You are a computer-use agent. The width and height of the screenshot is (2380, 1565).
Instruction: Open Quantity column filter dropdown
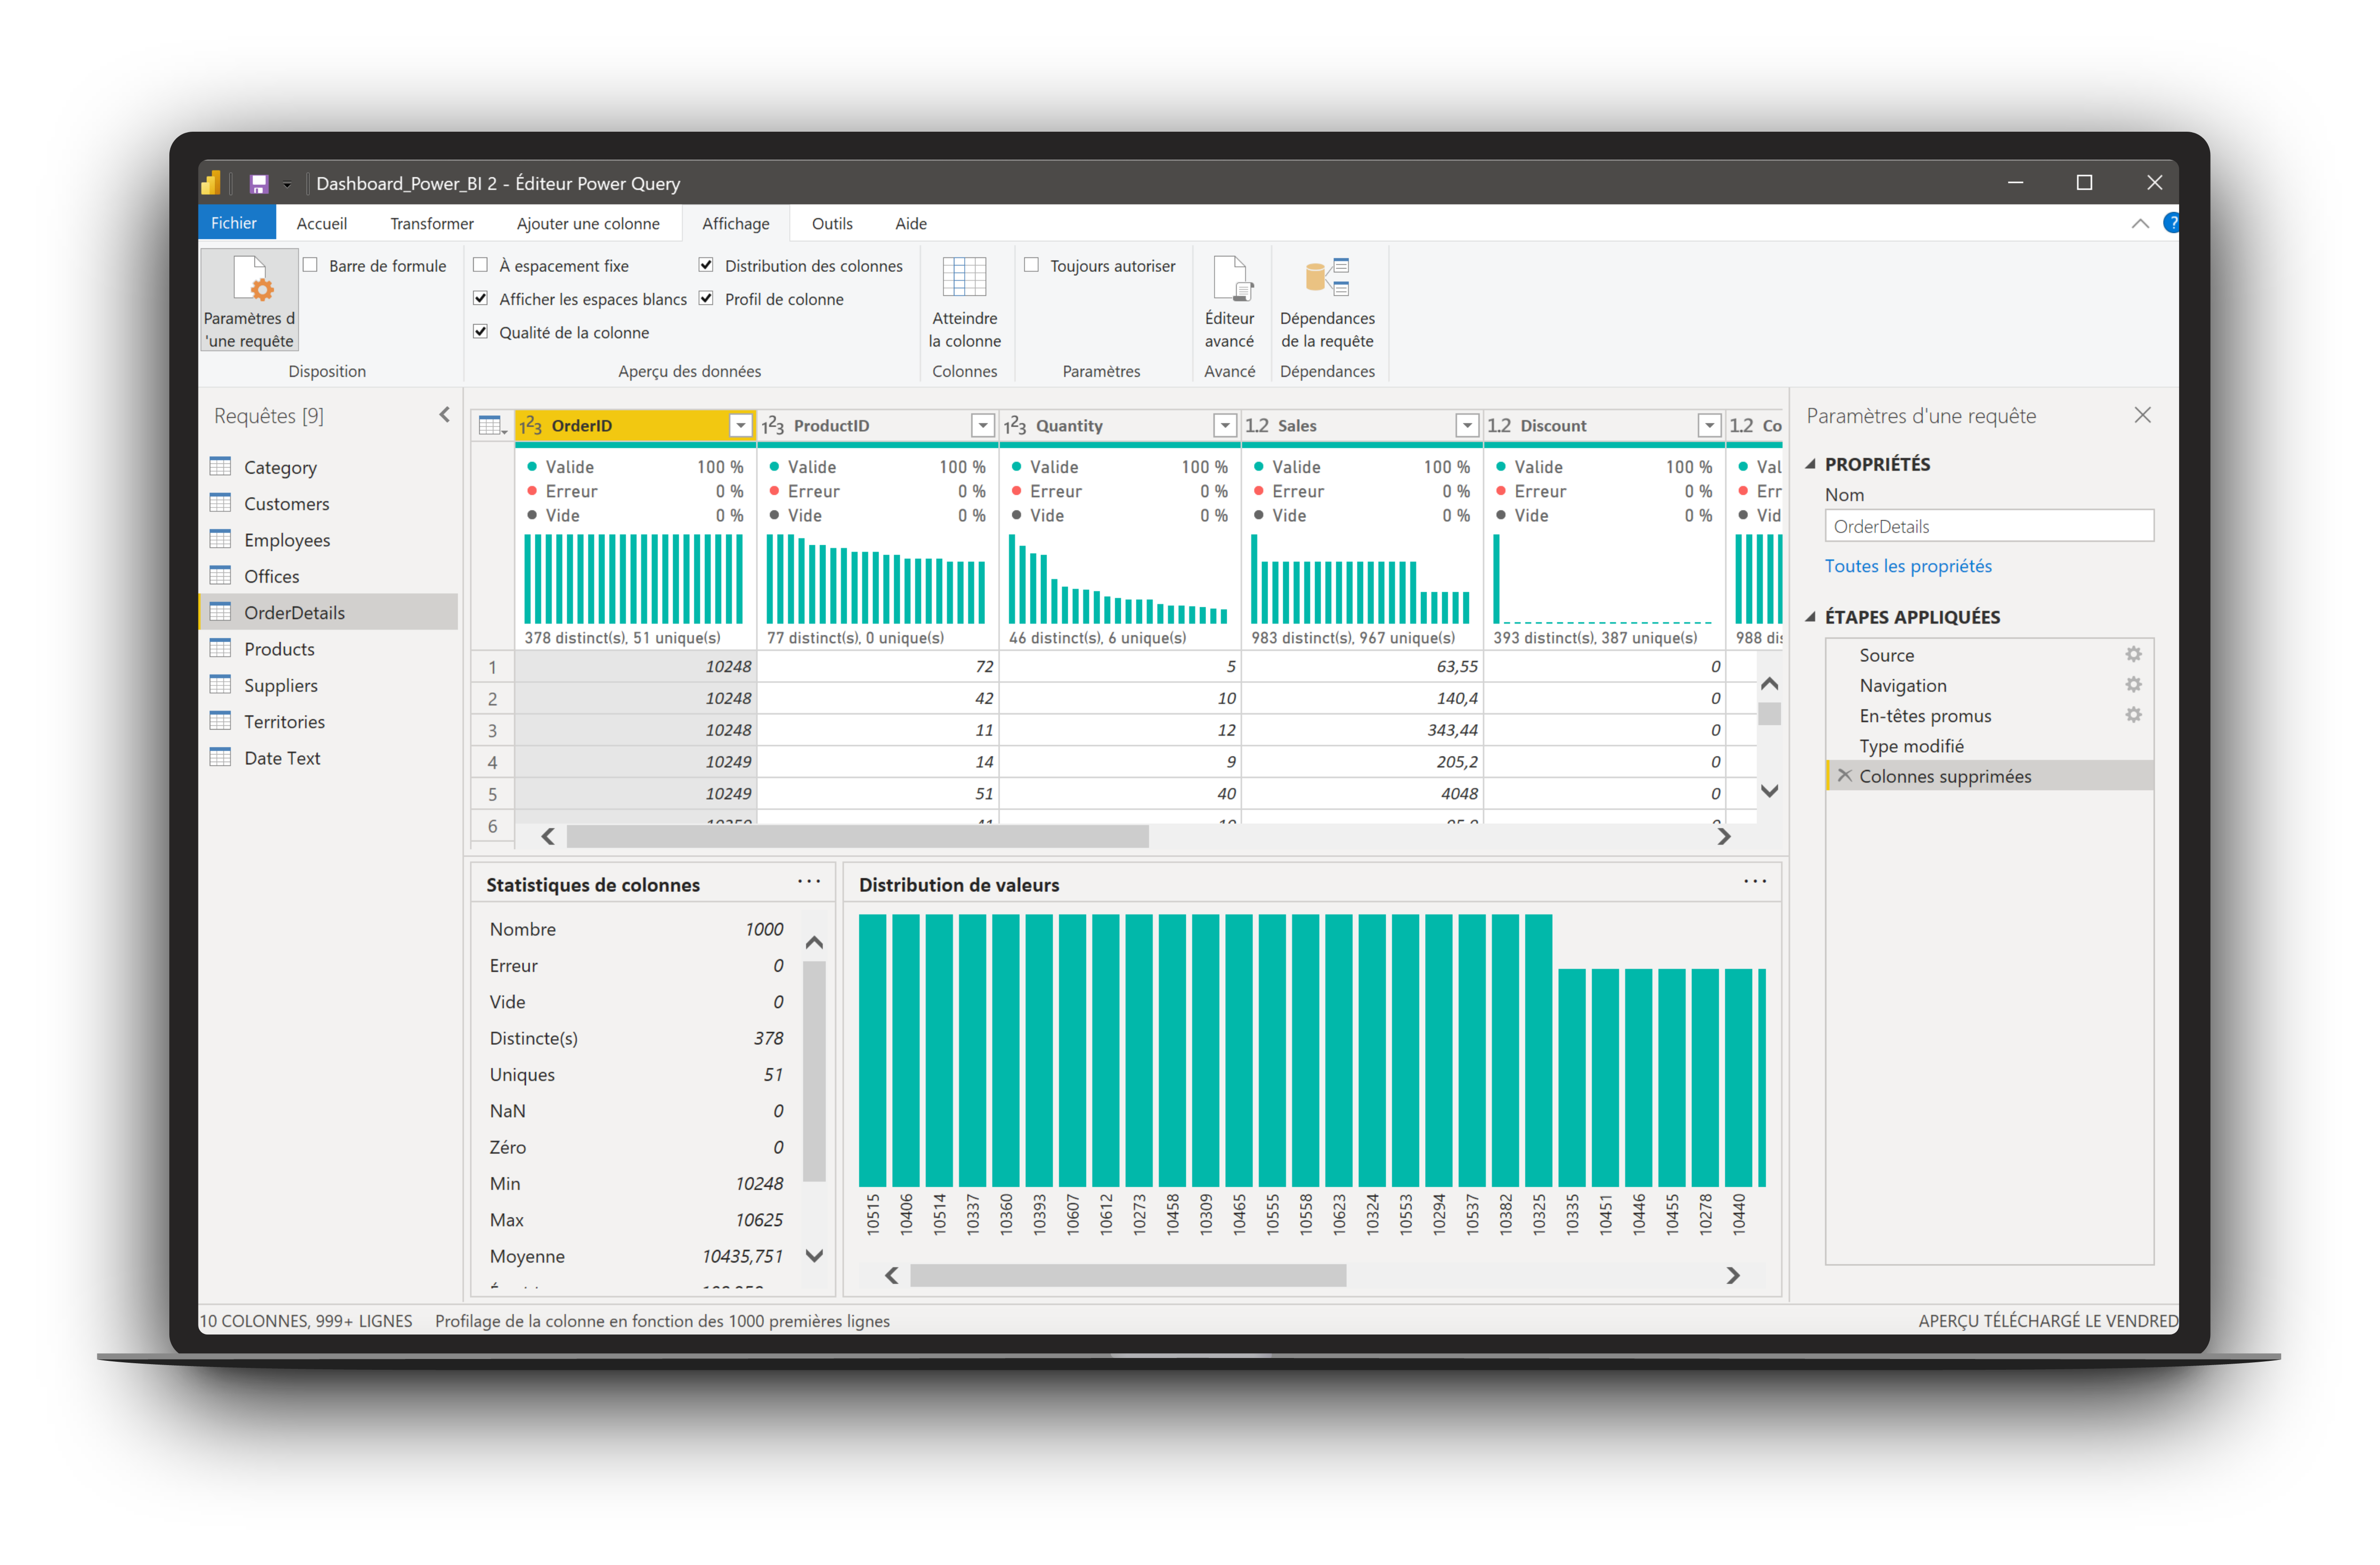[x=1225, y=426]
